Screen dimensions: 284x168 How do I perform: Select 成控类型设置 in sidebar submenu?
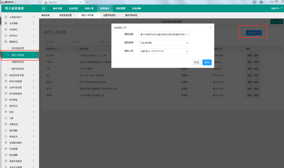click(17, 48)
